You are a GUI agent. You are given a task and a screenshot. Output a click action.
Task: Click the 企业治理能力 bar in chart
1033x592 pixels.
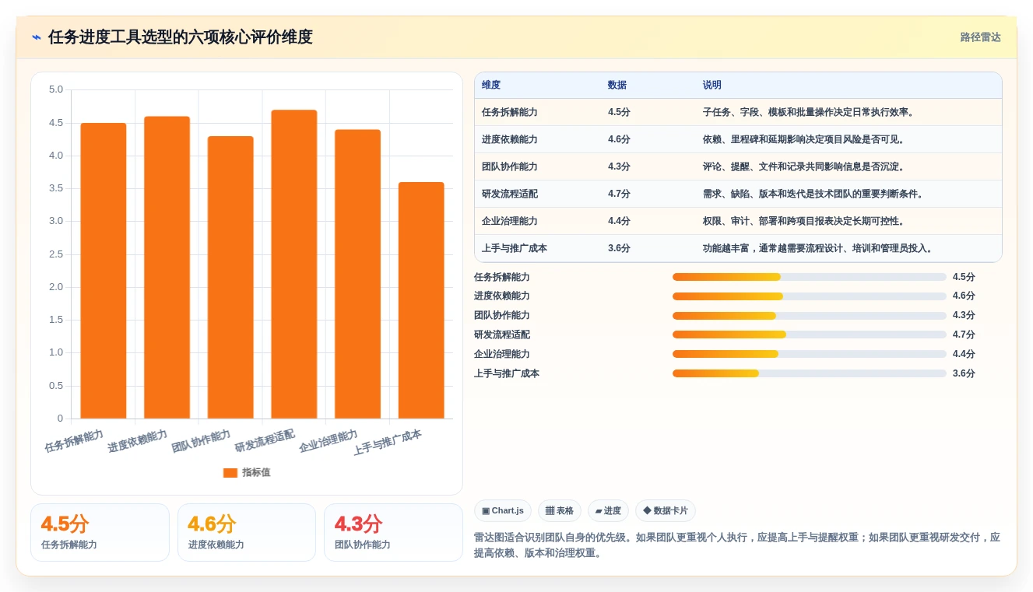click(x=357, y=274)
